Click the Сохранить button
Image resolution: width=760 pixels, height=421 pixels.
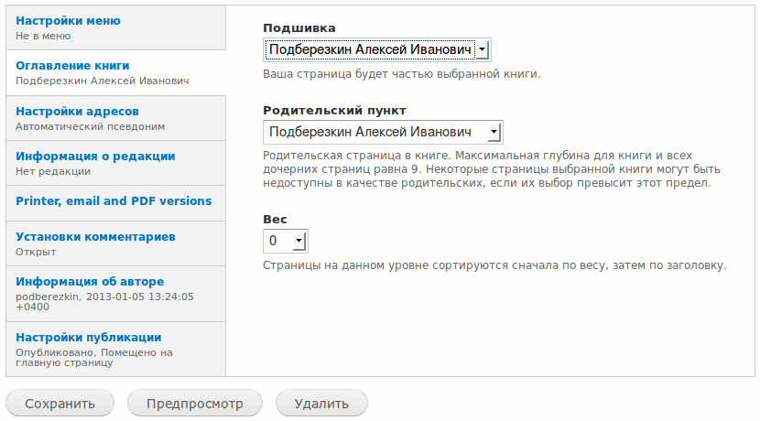pos(60,403)
